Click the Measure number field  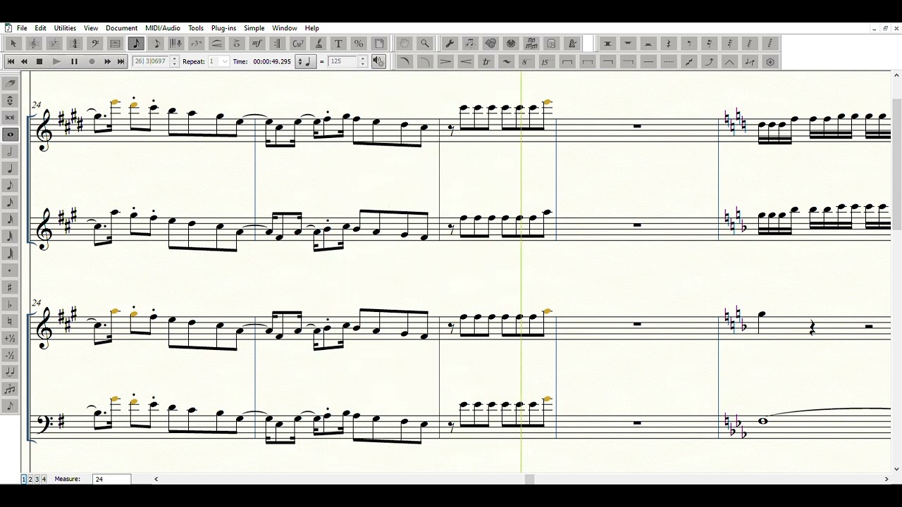coord(112,479)
